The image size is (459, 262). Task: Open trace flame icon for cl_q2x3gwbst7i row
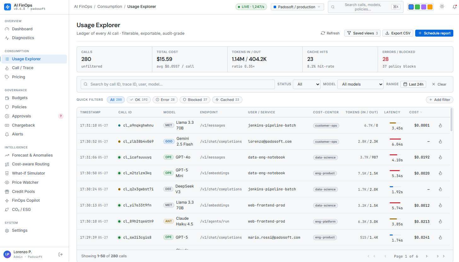440,189
